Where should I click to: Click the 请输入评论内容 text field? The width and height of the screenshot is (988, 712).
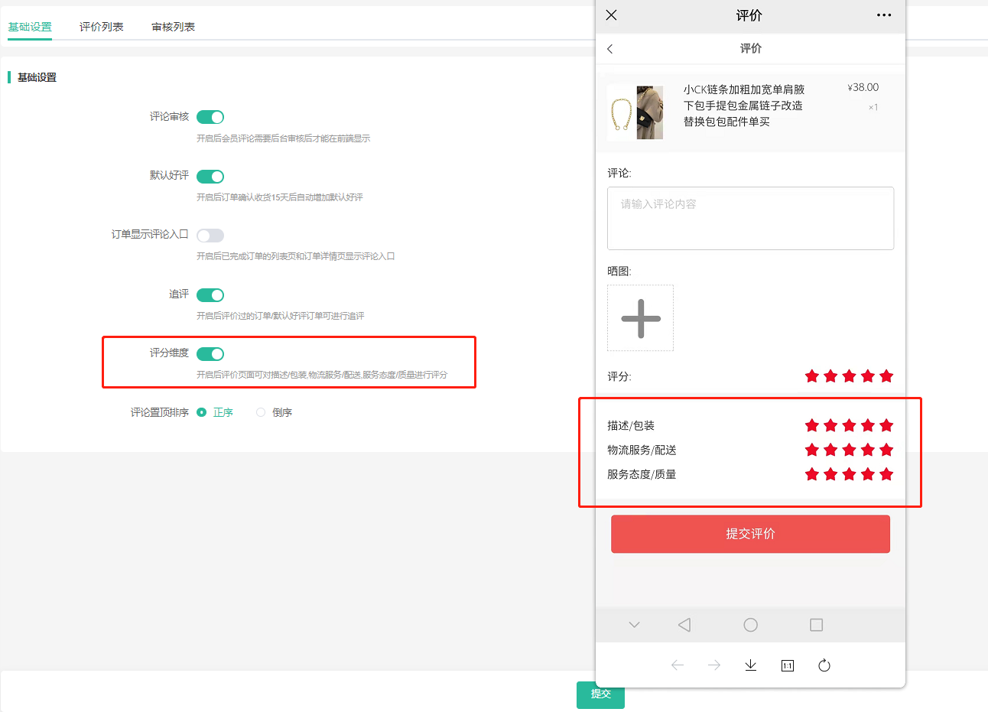point(750,218)
